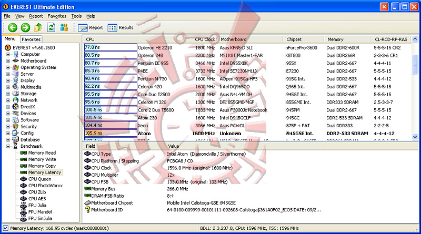
Task: Sort by the CPU Clock column header
Action: (205, 39)
